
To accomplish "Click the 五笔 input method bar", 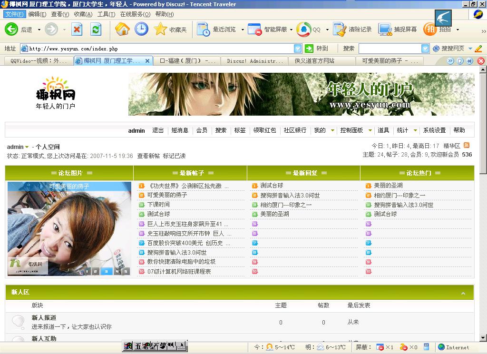I will click(x=155, y=346).
